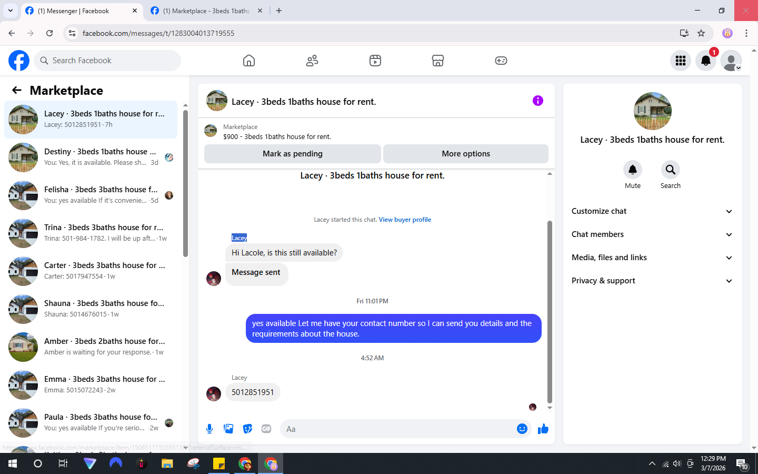Switch to Marketplace - 3beds 1baths tab
This screenshot has height=474, width=758.
(205, 11)
